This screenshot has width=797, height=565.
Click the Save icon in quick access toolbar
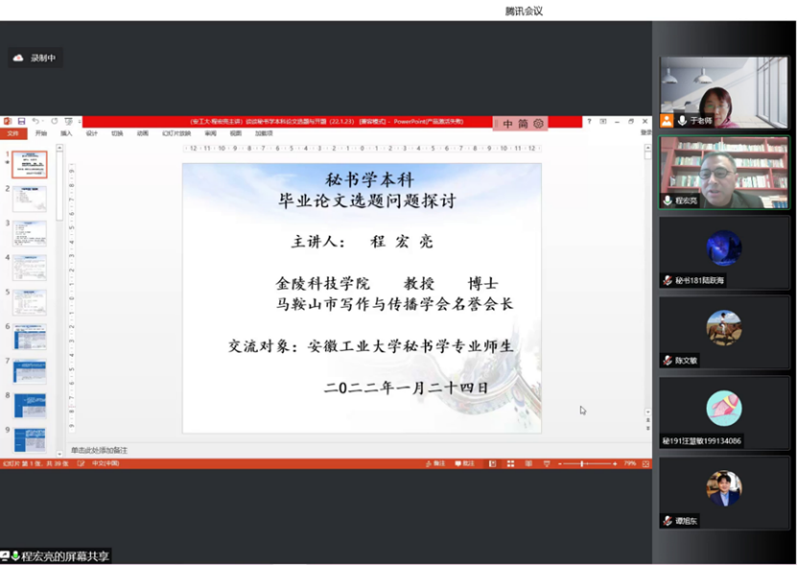(x=21, y=122)
